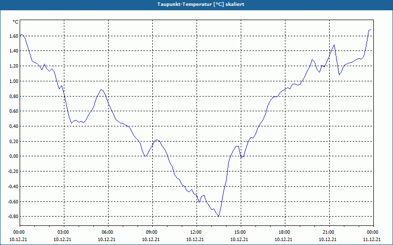Click the 09:00 time axis label
393x245 pixels.
point(152,232)
